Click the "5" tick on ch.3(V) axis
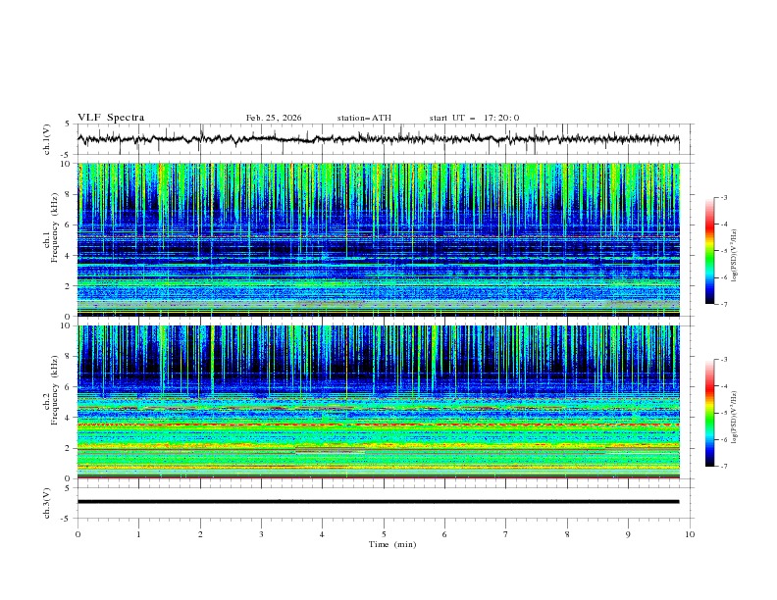Screen dimensions: 777x600 point(69,488)
